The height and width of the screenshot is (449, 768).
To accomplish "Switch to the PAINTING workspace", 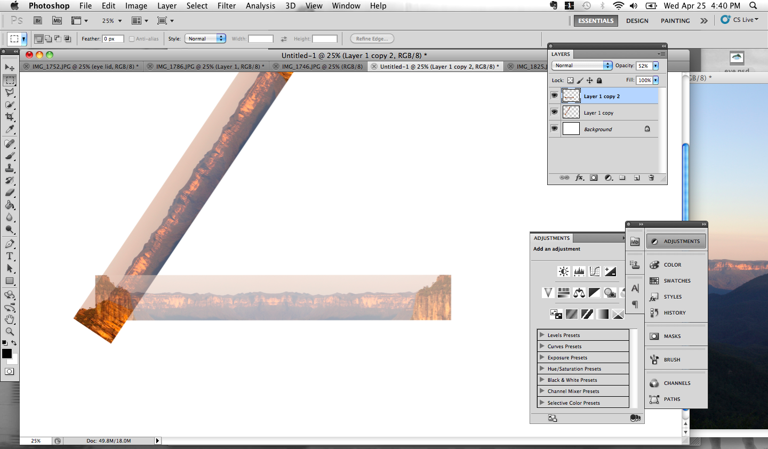I will tap(675, 20).
